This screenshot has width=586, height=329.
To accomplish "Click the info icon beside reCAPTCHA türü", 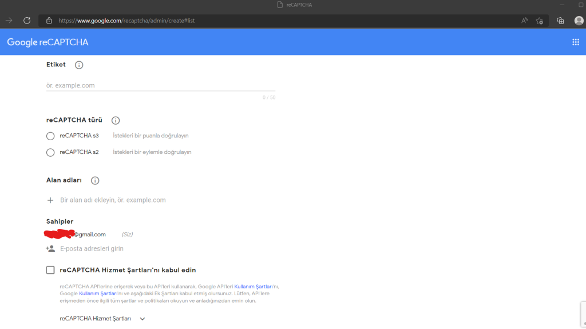I will point(116,121).
